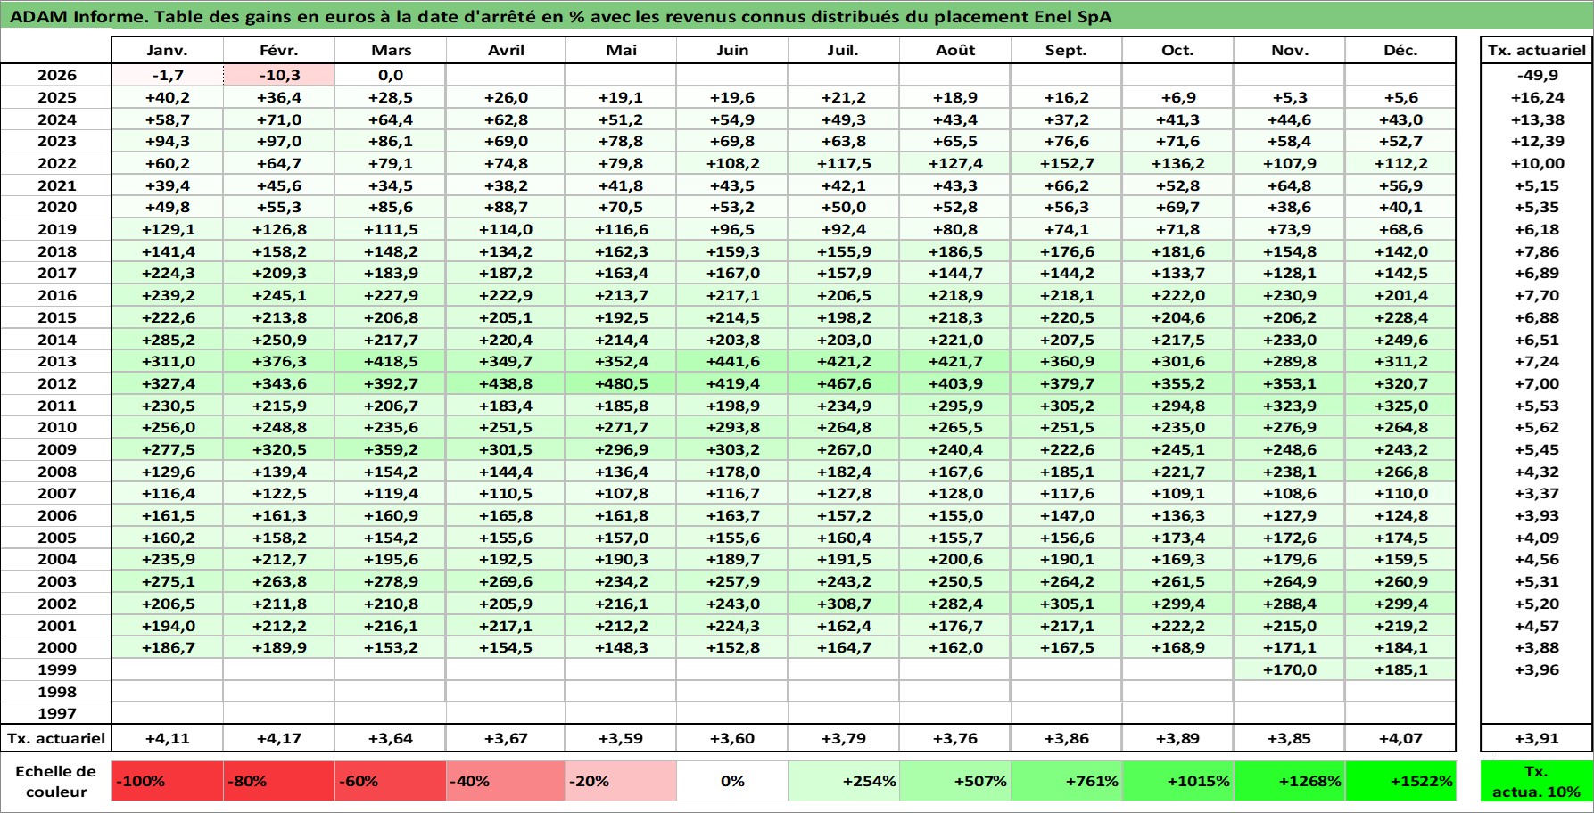
Task: Select the +418,5 cell for Mars 2013
Action: click(390, 362)
